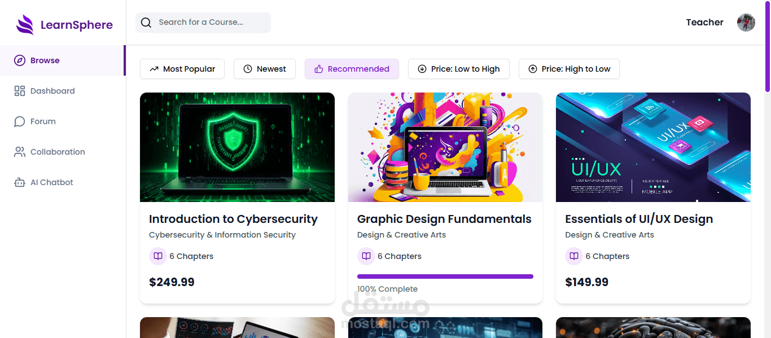771x338 pixels.
Task: Select the Recommended filter chip
Action: pos(352,69)
